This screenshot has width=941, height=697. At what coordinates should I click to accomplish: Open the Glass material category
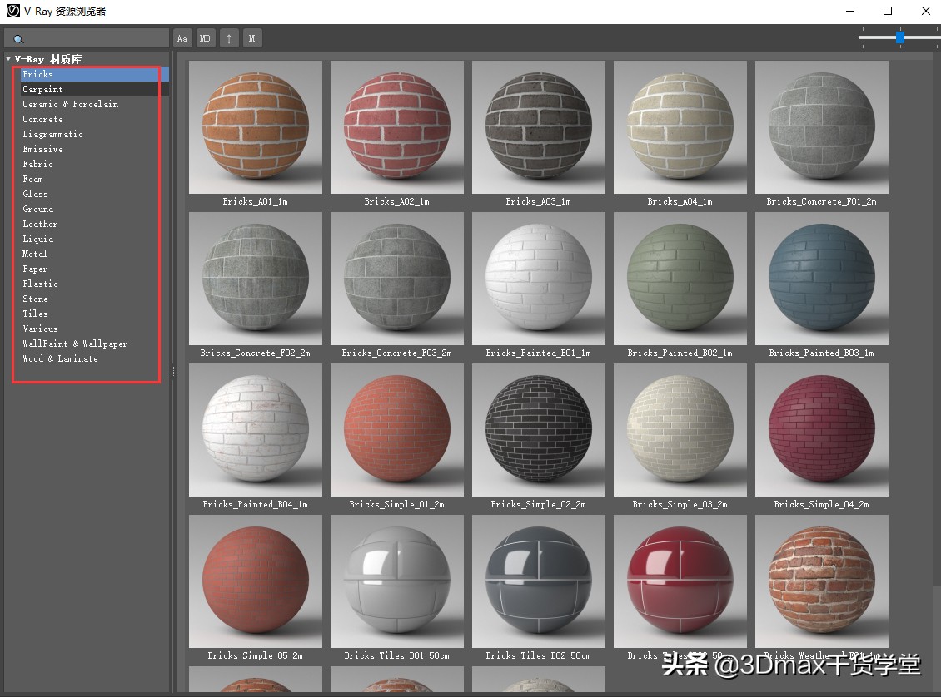pos(36,194)
